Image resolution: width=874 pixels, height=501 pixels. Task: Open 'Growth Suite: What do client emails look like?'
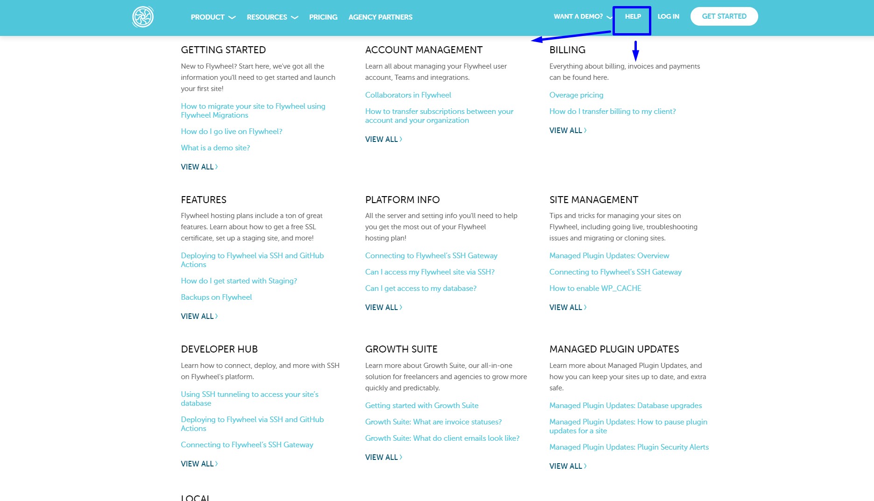(442, 438)
